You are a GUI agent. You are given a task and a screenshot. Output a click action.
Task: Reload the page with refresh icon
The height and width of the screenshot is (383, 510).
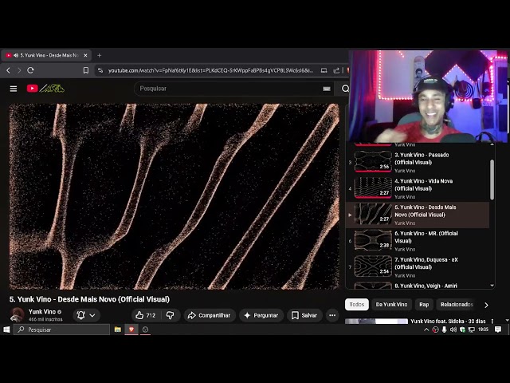tap(30, 70)
